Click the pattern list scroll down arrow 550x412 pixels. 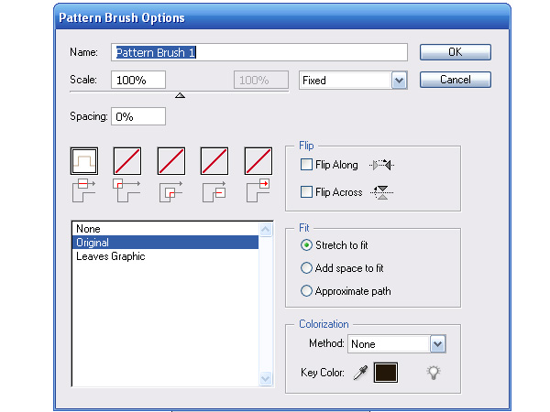click(266, 378)
